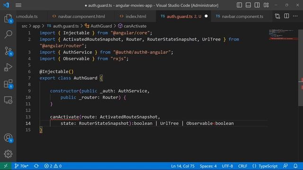Viewport: 303px width, 170px height.
Task: Open the Extensions view icon
Action: (8, 84)
